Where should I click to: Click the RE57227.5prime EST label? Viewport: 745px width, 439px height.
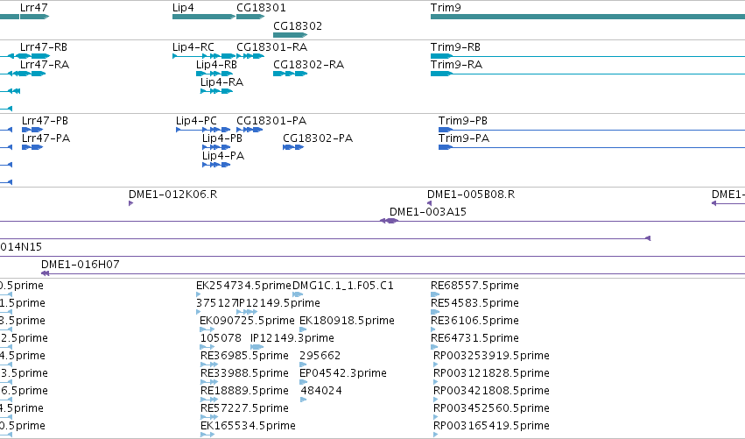[245, 408]
